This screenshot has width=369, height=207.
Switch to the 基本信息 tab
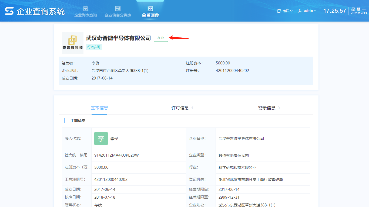pyautogui.click(x=99, y=108)
